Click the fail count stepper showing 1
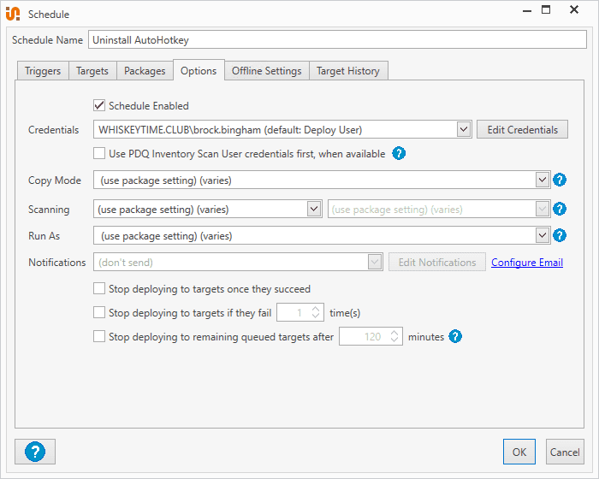The image size is (599, 479). point(300,312)
